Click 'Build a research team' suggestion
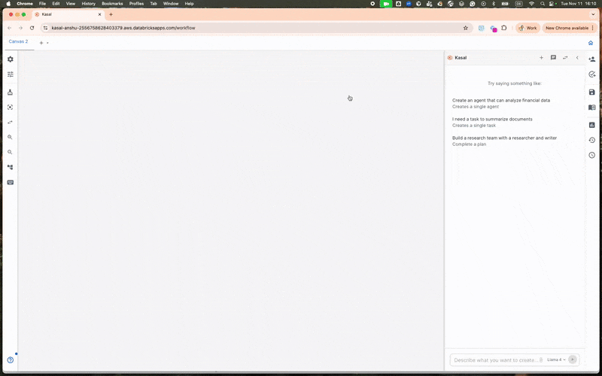Viewport: 602px width, 376px height. 504,138
